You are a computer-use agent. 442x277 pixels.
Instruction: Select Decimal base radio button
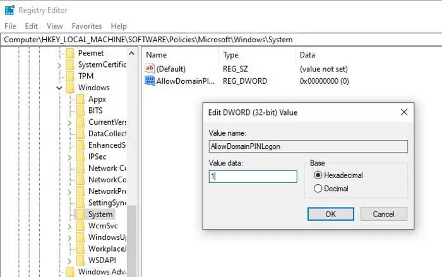(318, 188)
